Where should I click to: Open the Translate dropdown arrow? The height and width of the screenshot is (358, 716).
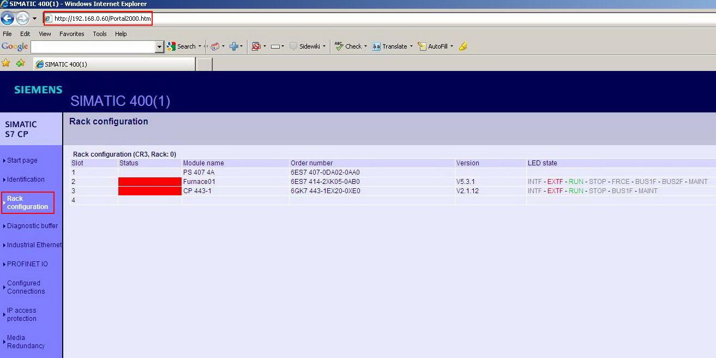tap(411, 46)
